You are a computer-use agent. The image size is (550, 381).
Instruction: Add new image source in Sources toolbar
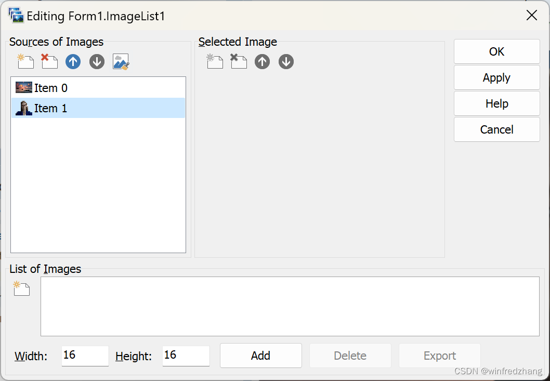click(25, 62)
